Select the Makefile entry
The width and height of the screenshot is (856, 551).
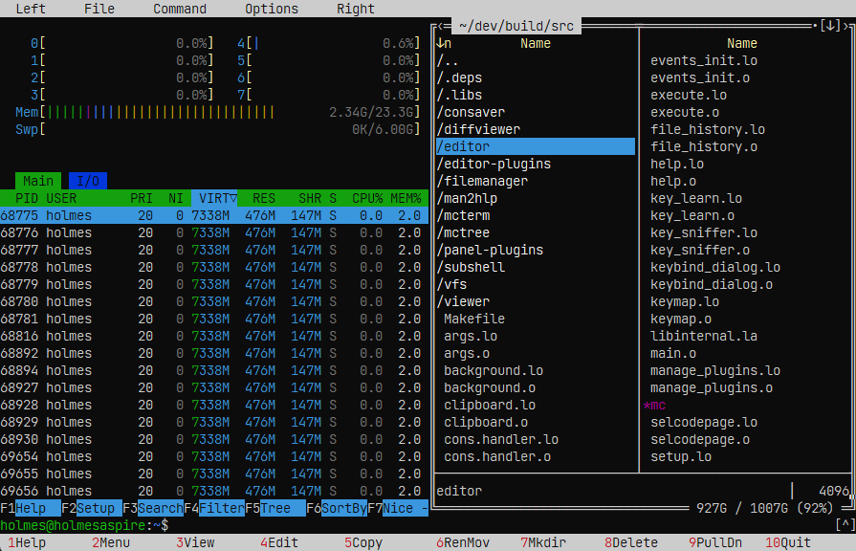pyautogui.click(x=535, y=319)
